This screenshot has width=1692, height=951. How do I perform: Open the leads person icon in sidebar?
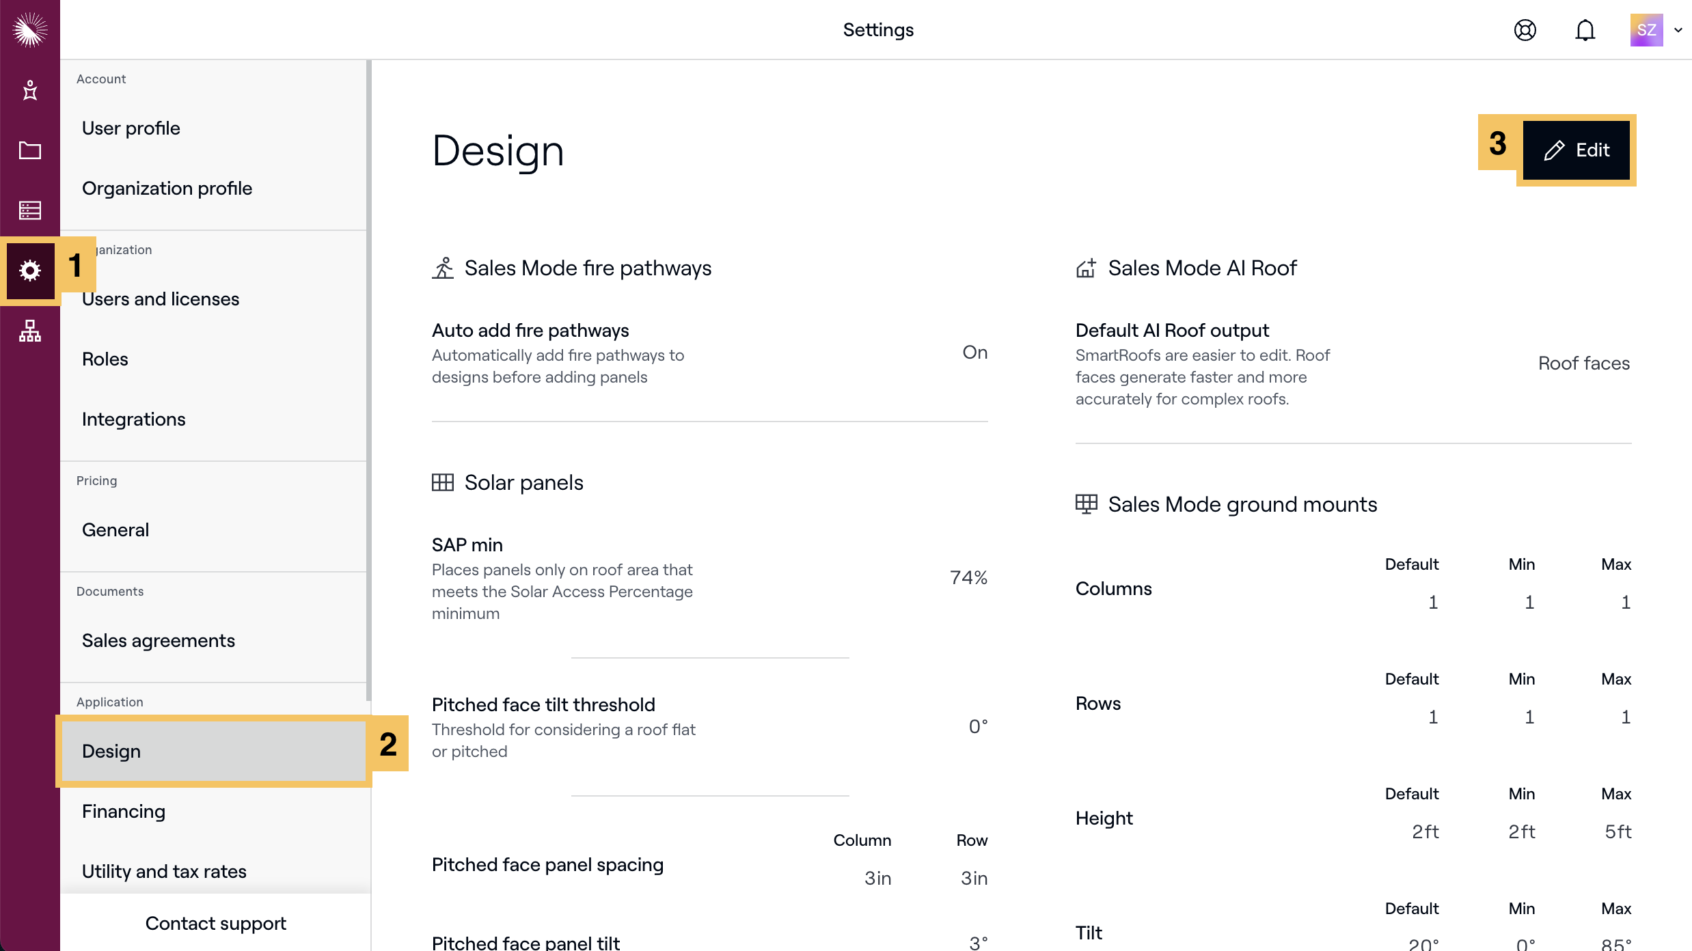(x=30, y=90)
